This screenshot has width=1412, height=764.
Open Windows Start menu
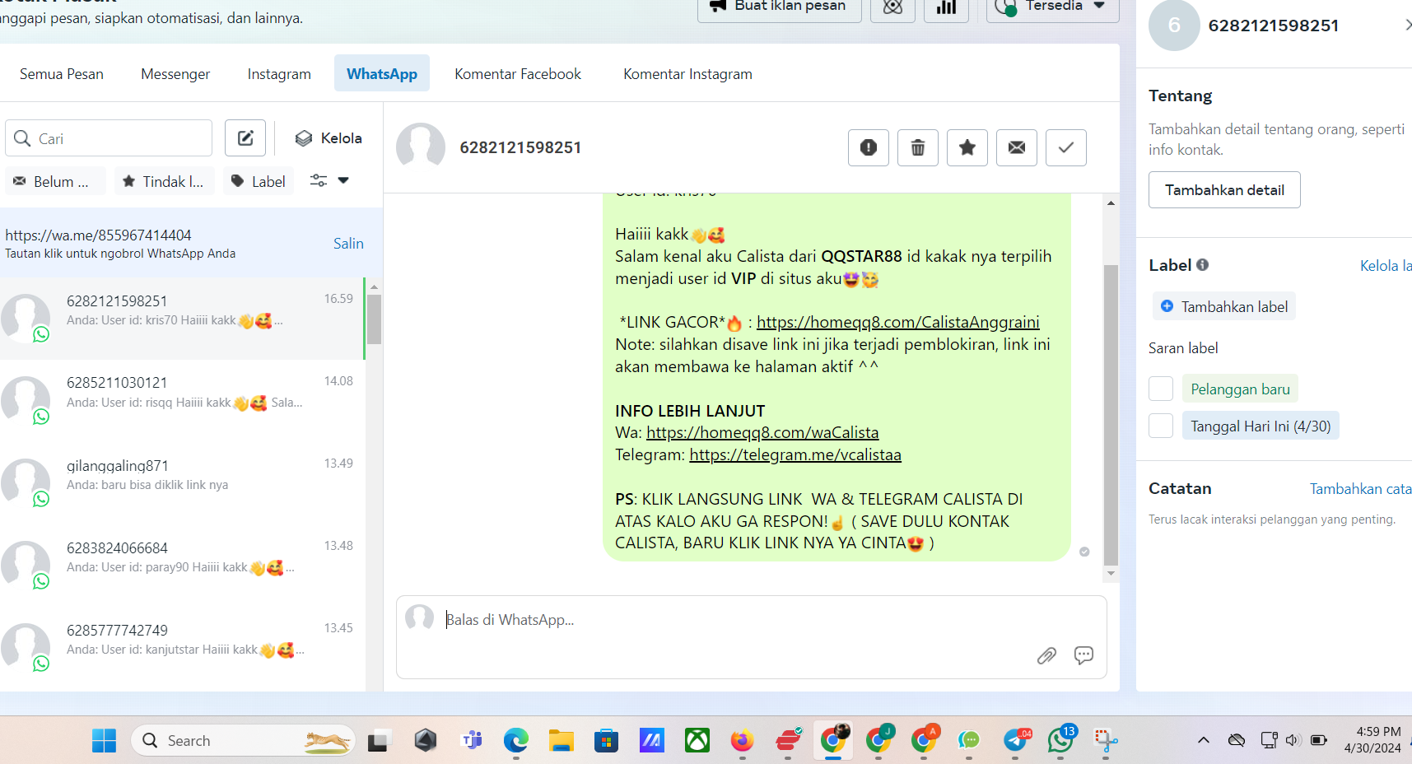click(104, 741)
